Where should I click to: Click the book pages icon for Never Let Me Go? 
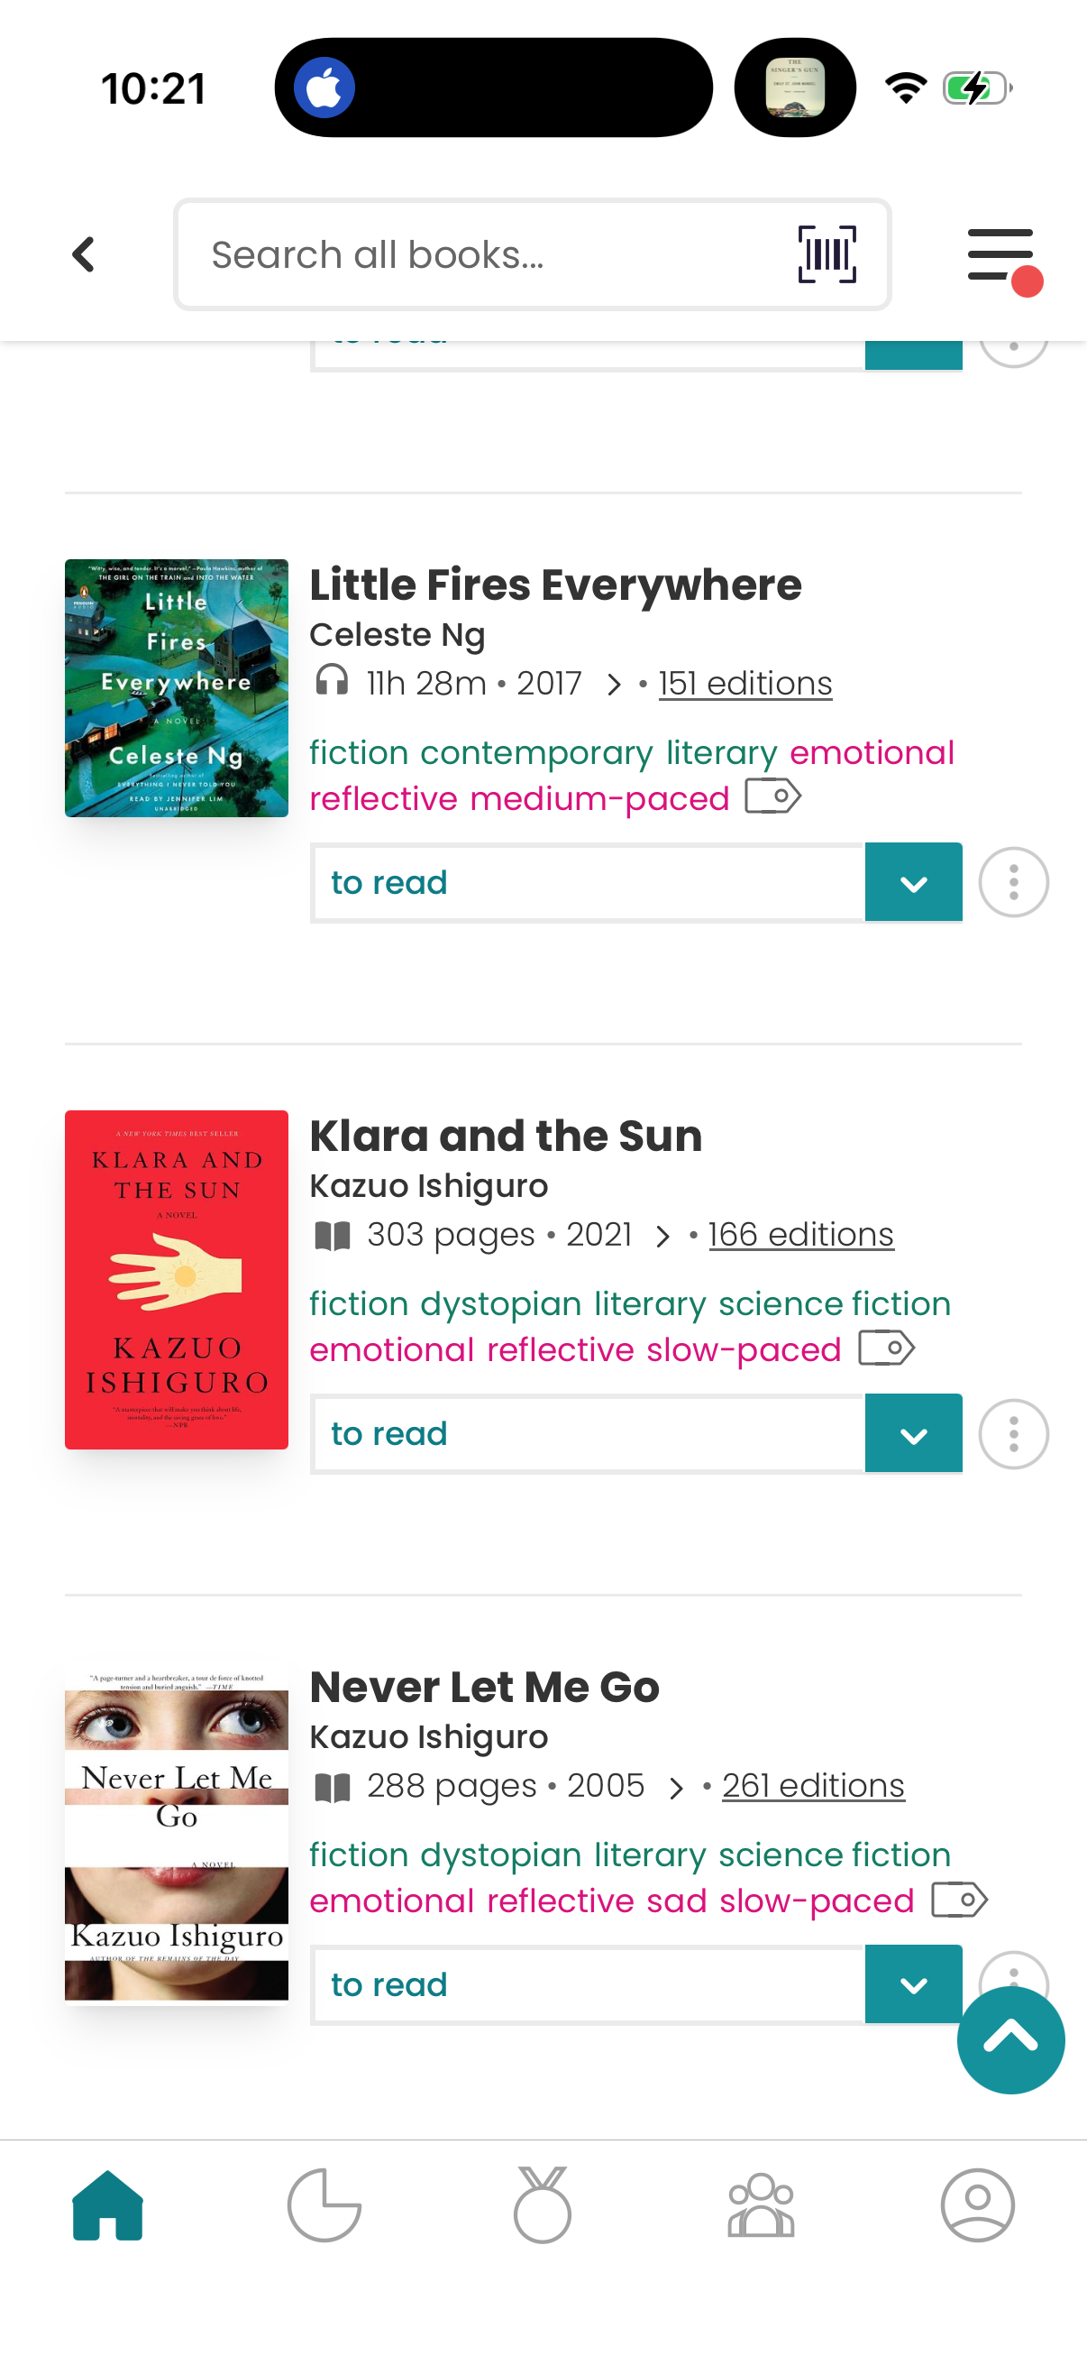pos(333,1785)
